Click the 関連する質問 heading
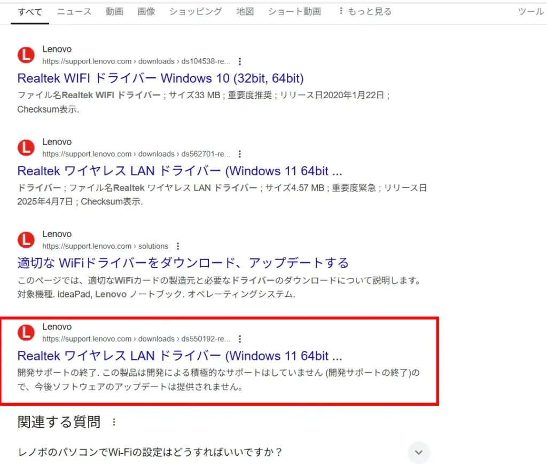 59,422
